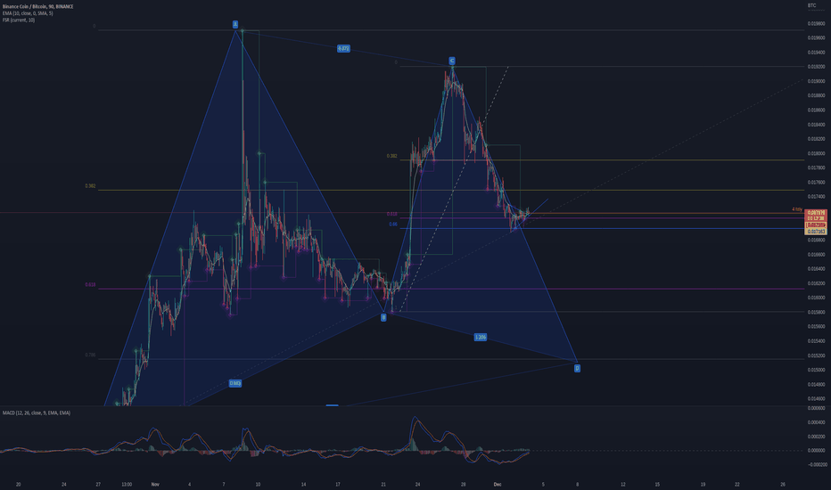Click the 1.206 ratio label on B-D line
831x490 pixels.
tap(481, 337)
